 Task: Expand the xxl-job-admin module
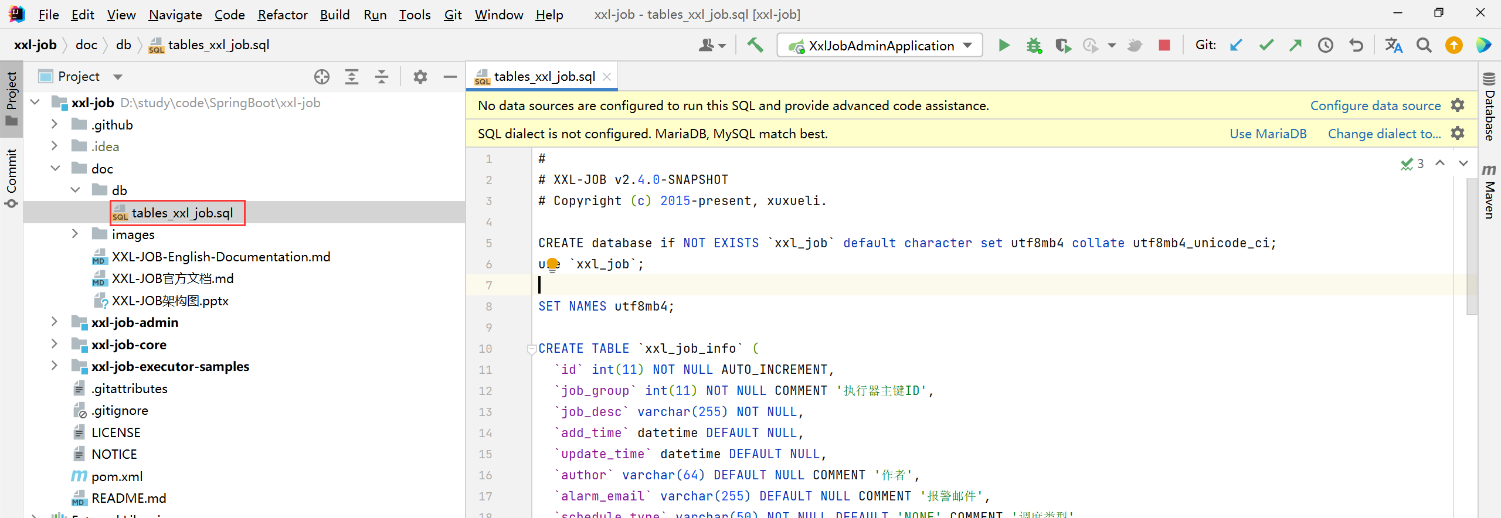(x=55, y=322)
